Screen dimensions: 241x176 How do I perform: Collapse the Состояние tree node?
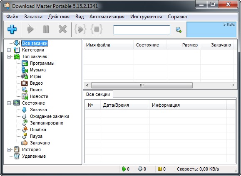pyautogui.click(x=9, y=103)
